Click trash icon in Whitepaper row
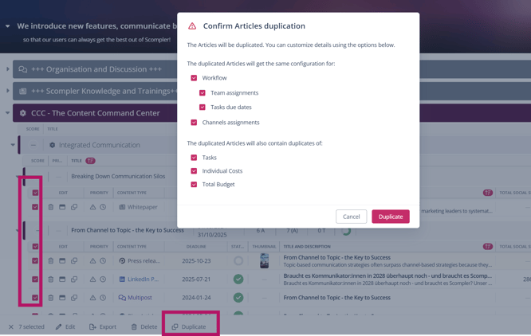531x336 pixels. pyautogui.click(x=51, y=207)
